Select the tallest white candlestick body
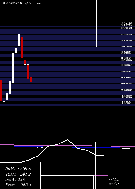 coord(13,68)
